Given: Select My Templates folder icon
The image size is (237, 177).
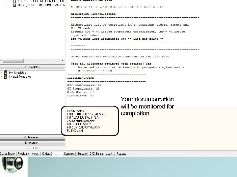Looking at the screenshot, I should tap(6, 72).
